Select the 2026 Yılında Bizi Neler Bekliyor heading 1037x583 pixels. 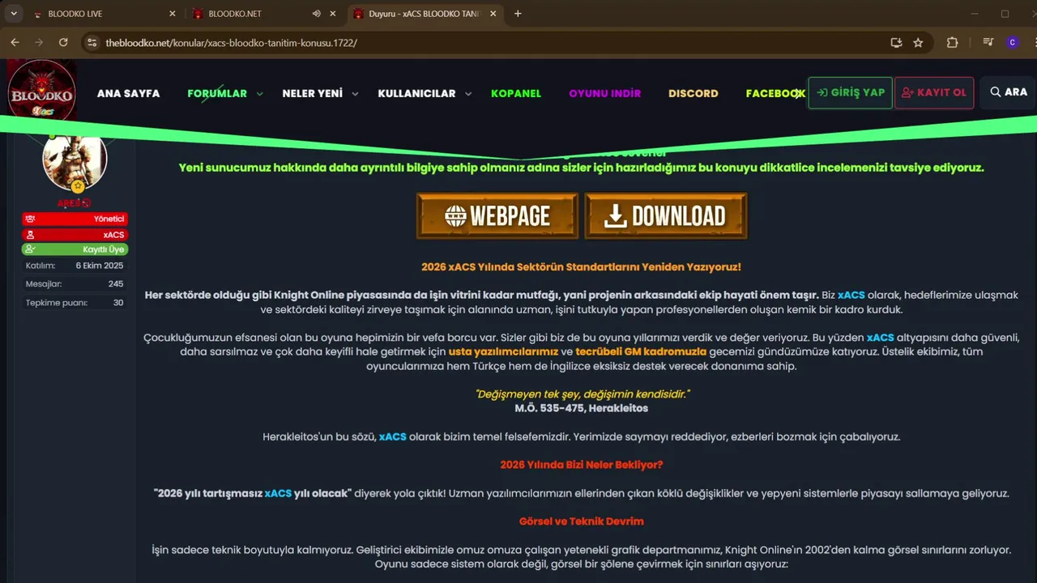coord(582,465)
